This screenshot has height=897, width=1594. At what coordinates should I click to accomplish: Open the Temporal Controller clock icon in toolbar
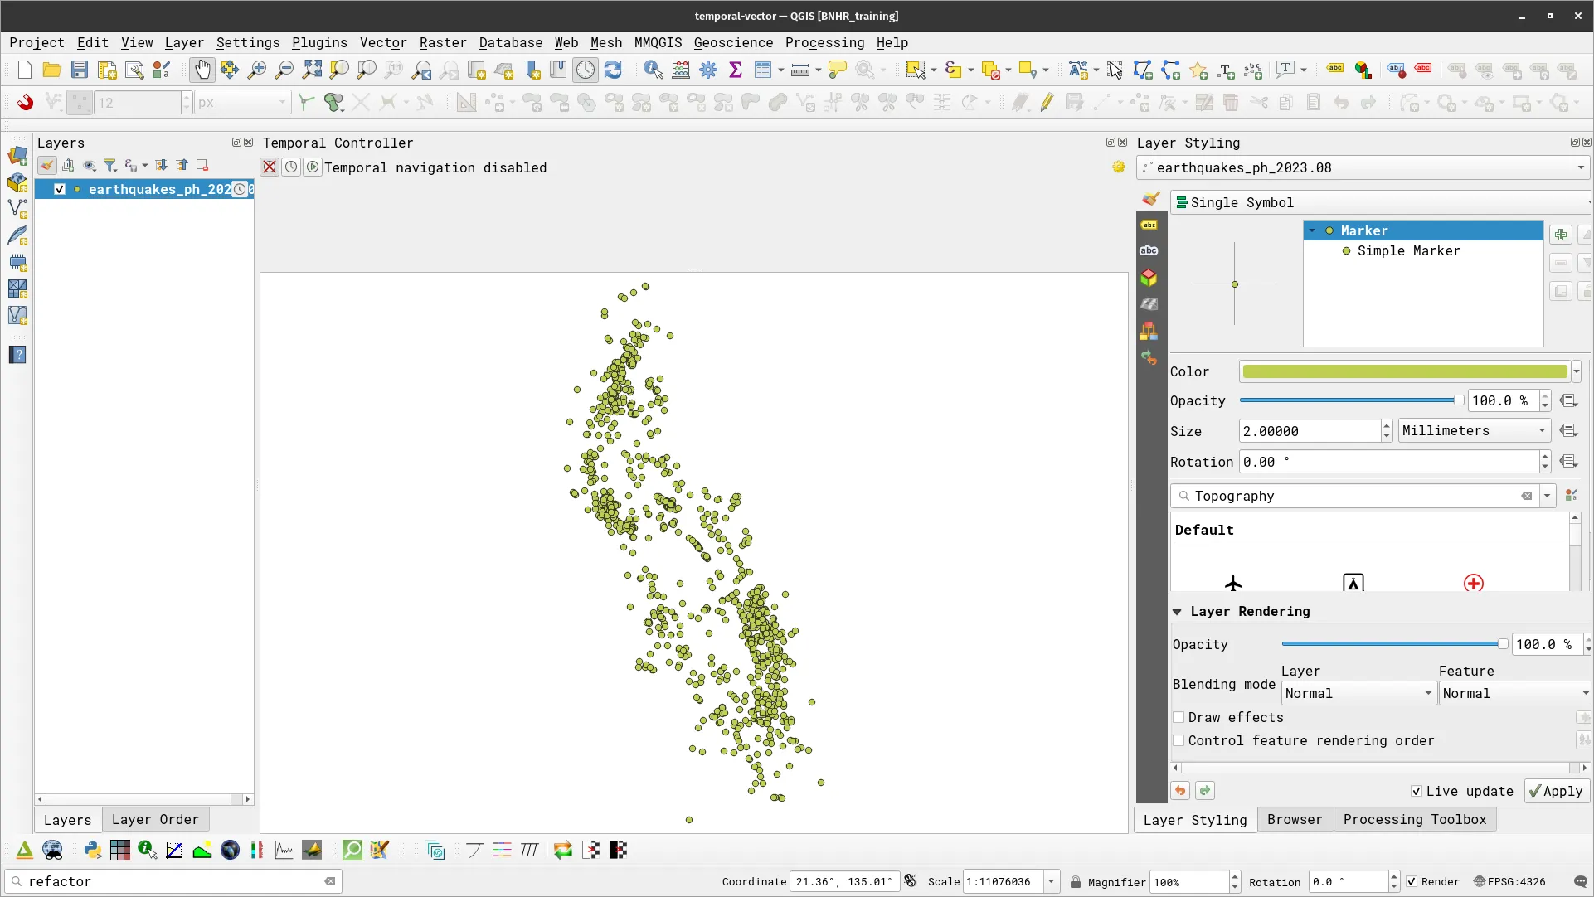coord(586,70)
